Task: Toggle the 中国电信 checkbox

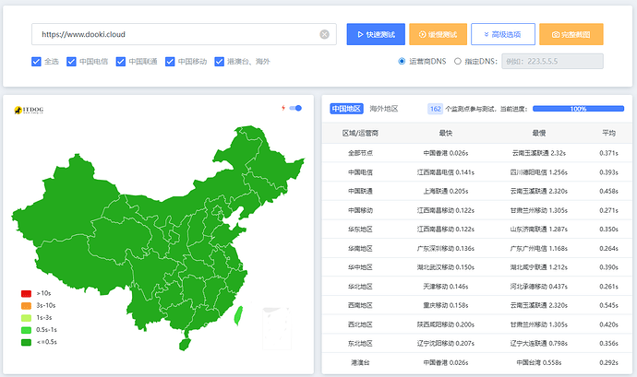Action: (x=71, y=61)
